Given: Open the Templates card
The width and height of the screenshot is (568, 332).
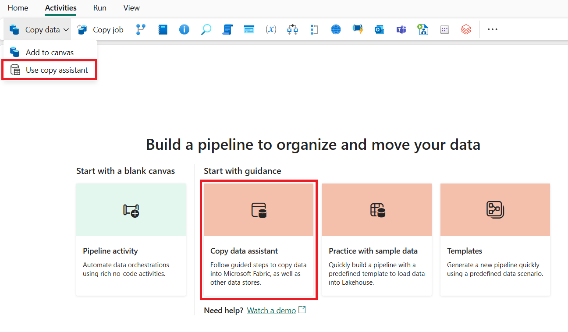Looking at the screenshot, I should pos(495,239).
